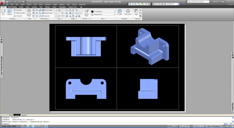Pick the Planar Surface tool
The width and height of the screenshot is (234, 128).
[19, 13]
